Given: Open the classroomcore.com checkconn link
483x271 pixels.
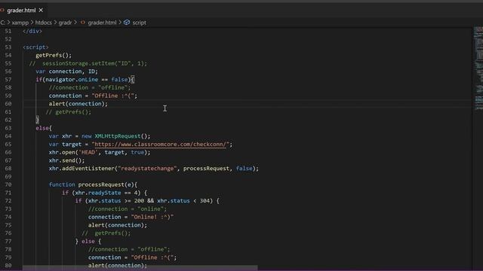Looking at the screenshot, I should [161, 145].
